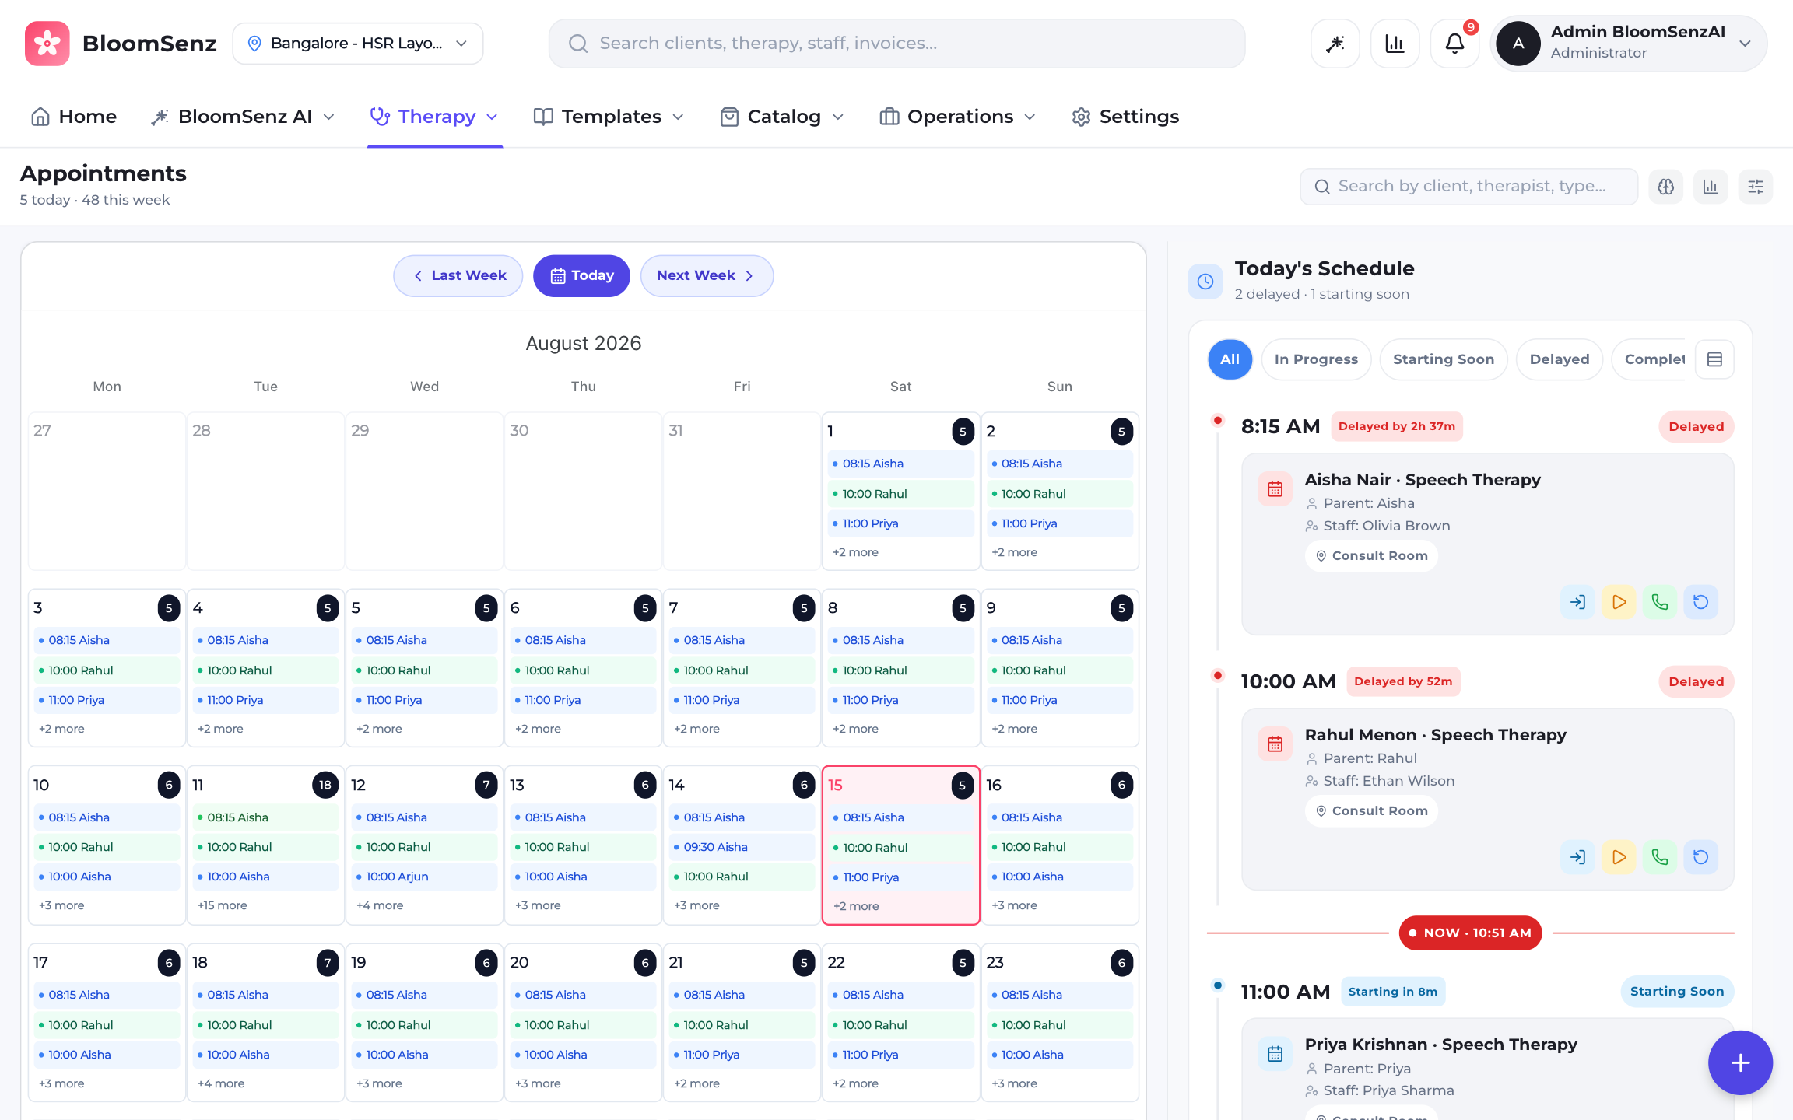1793x1120 pixels.
Task: Open the analytics bar chart in header
Action: 1395,44
